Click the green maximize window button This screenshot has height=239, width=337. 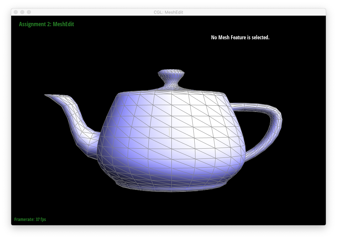click(x=29, y=12)
